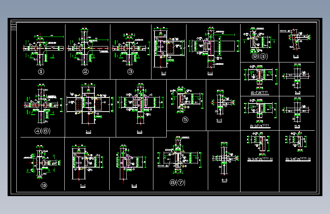Viewport: 330px width, 214px height.
Task: Click the 6—6 section caption
Action: pyautogui.click(x=296, y=56)
